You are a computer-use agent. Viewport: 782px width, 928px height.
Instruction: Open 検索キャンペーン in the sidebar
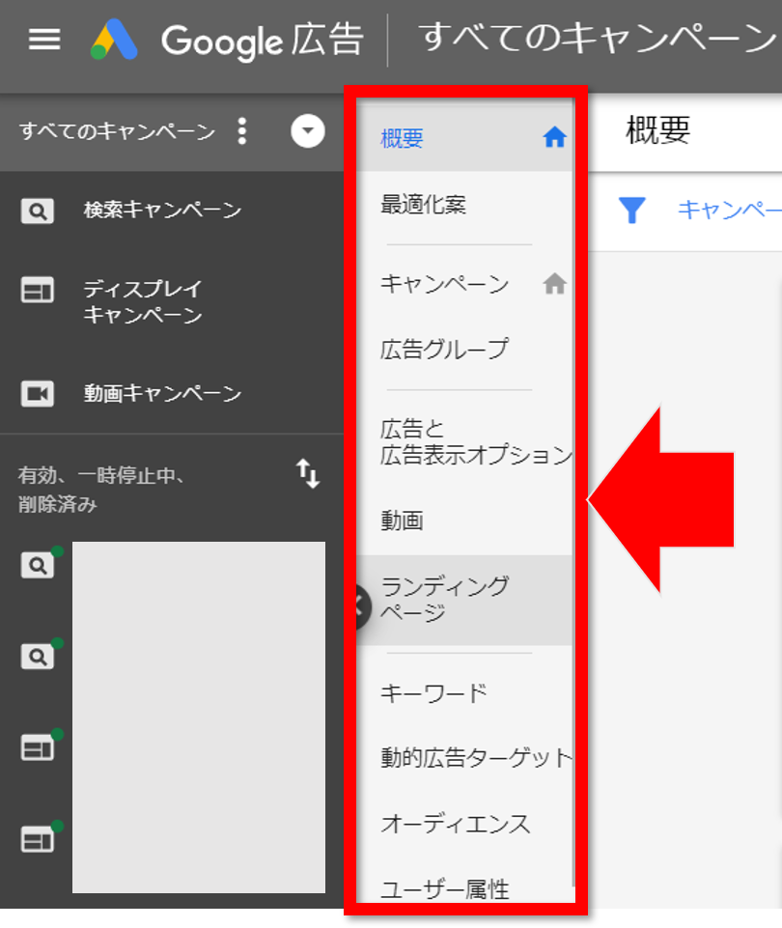point(162,211)
